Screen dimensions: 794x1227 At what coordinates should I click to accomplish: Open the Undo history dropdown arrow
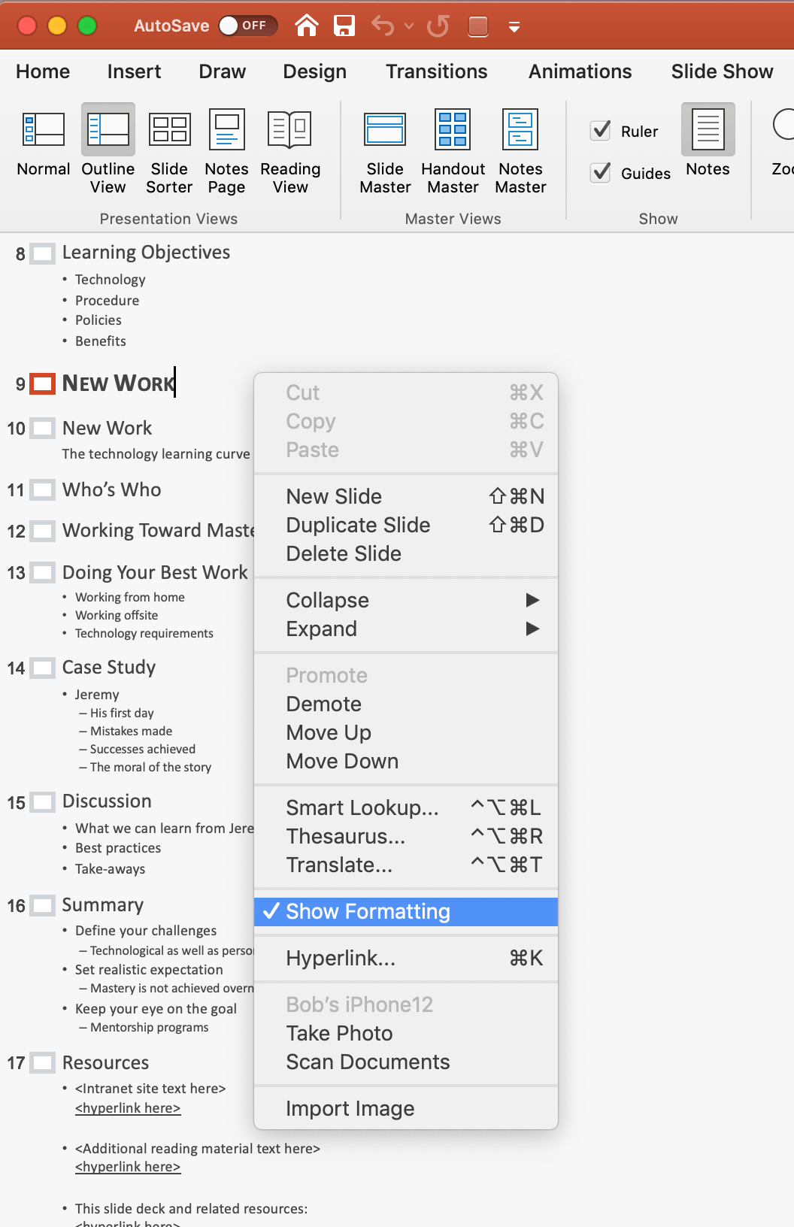[x=409, y=26]
